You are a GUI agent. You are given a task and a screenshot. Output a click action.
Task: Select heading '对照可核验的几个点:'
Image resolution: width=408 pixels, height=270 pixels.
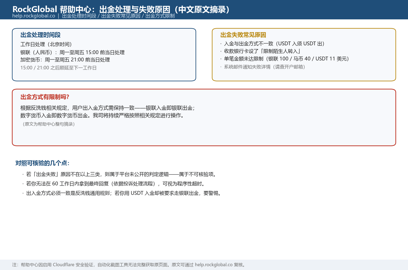(43, 163)
